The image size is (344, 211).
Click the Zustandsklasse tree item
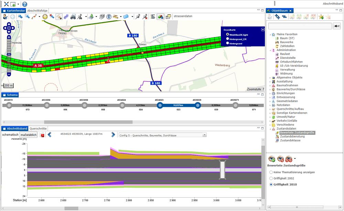(x=290, y=141)
